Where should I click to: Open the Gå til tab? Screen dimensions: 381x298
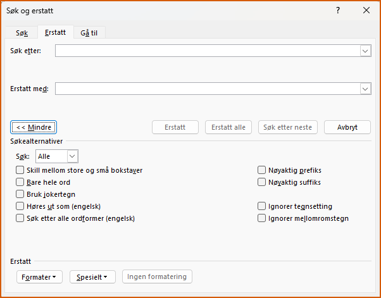pyautogui.click(x=89, y=33)
